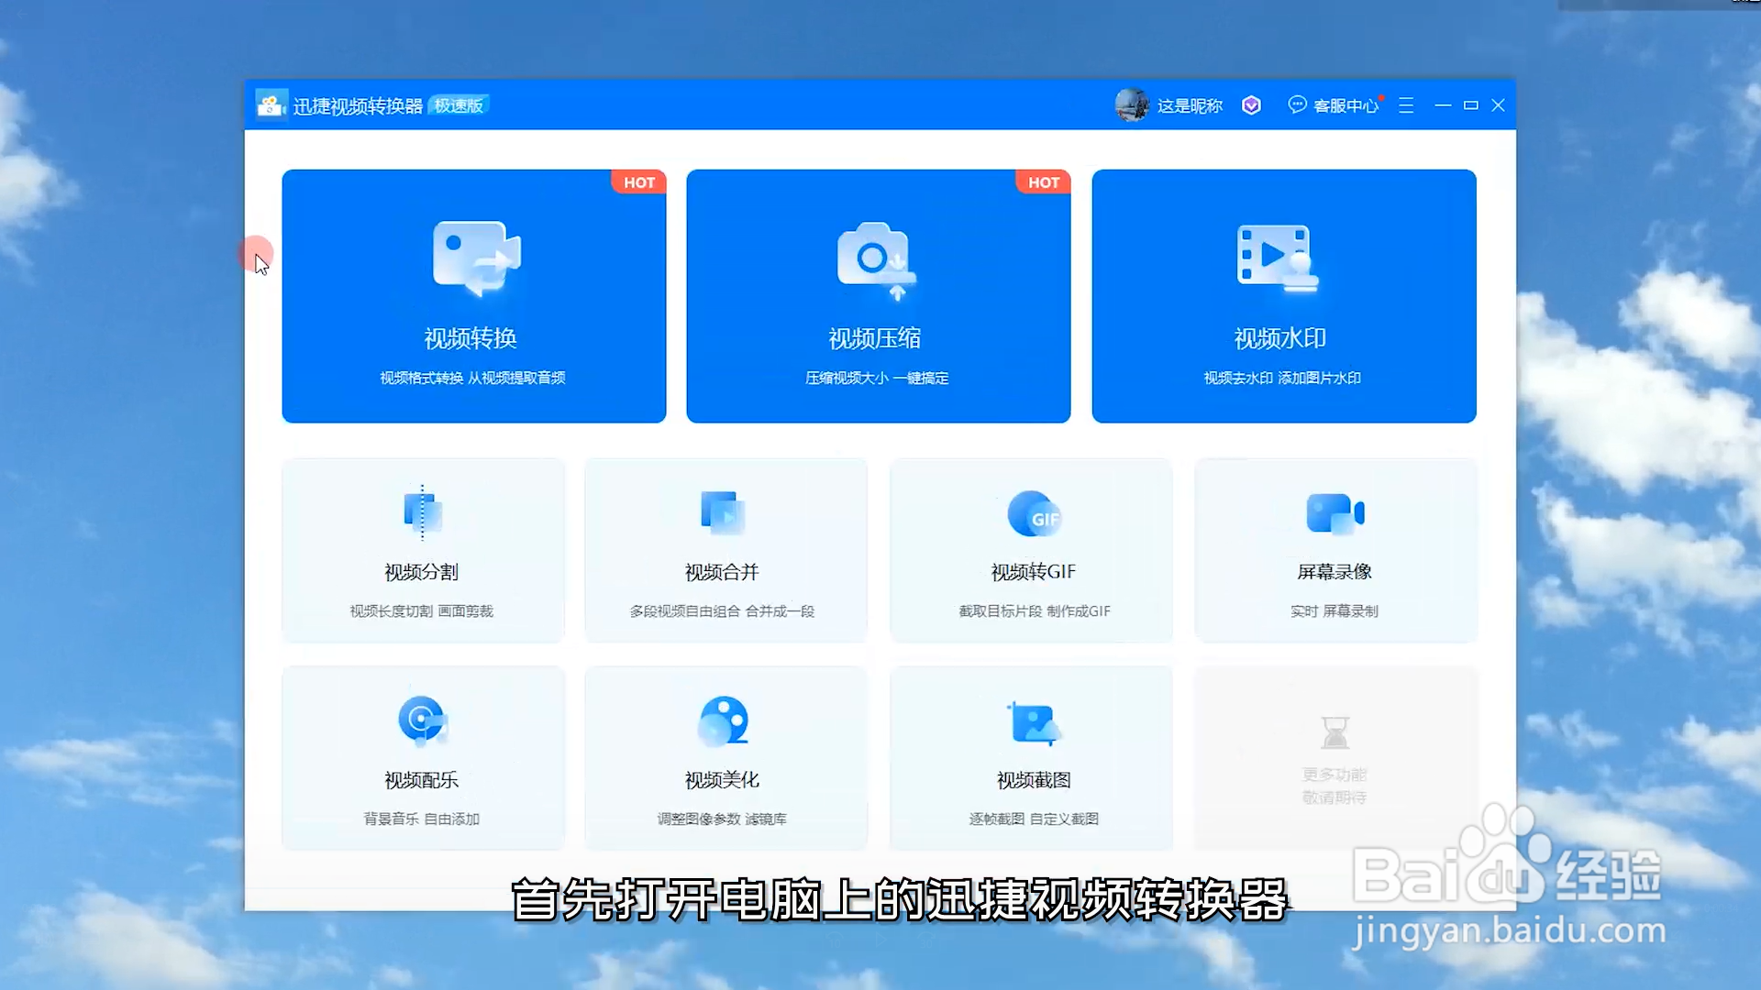Click the app logo in title bar

coord(271,105)
